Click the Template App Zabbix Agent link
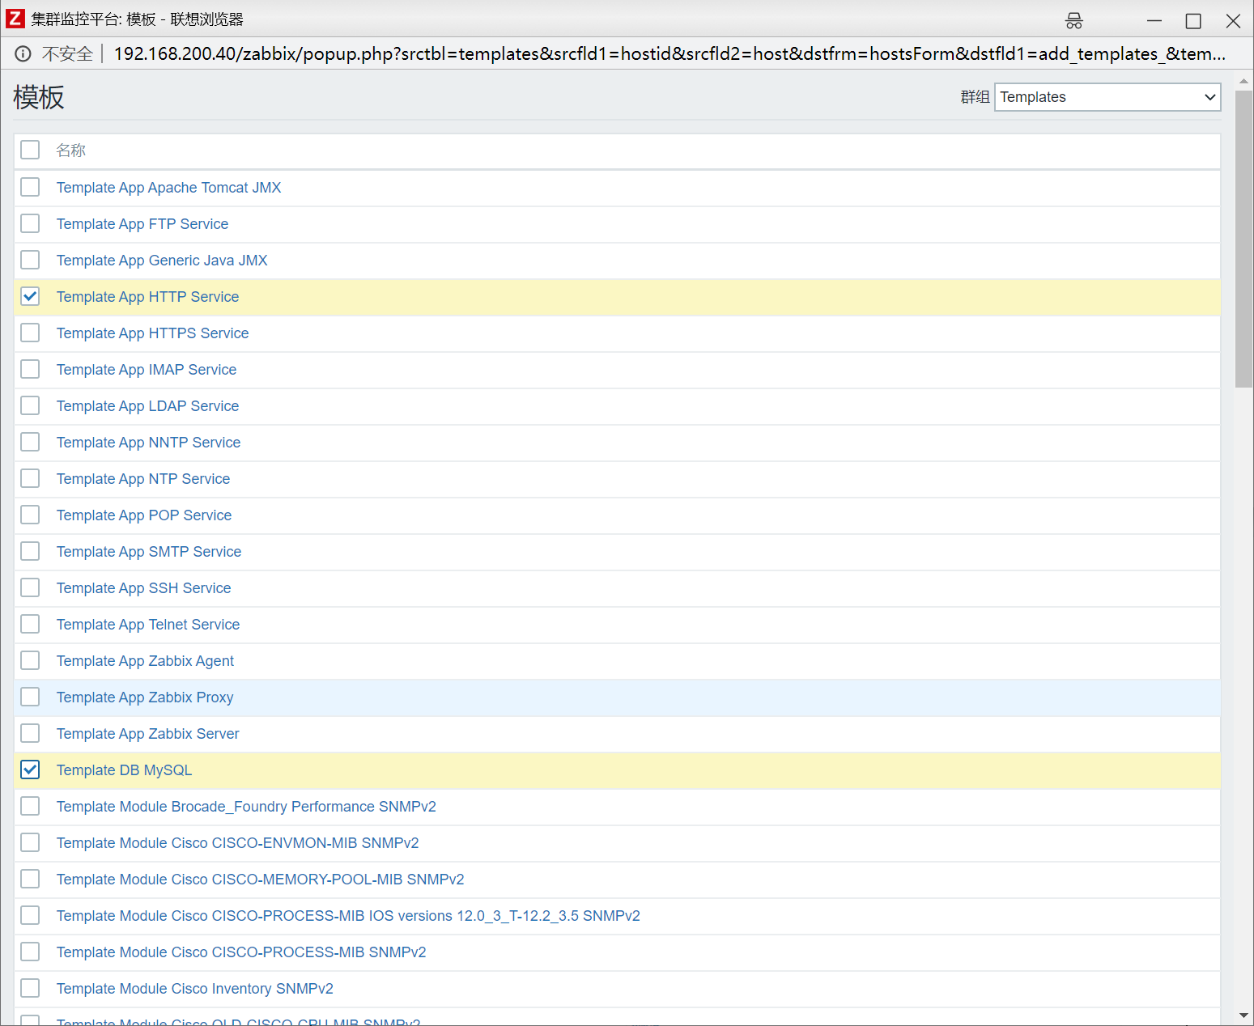 click(x=145, y=661)
